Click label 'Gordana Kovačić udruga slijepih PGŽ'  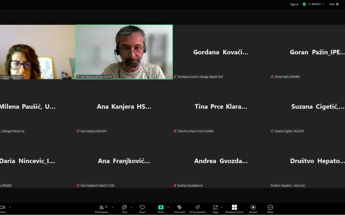tap(200, 77)
